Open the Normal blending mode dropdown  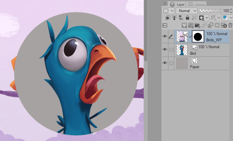(186, 10)
